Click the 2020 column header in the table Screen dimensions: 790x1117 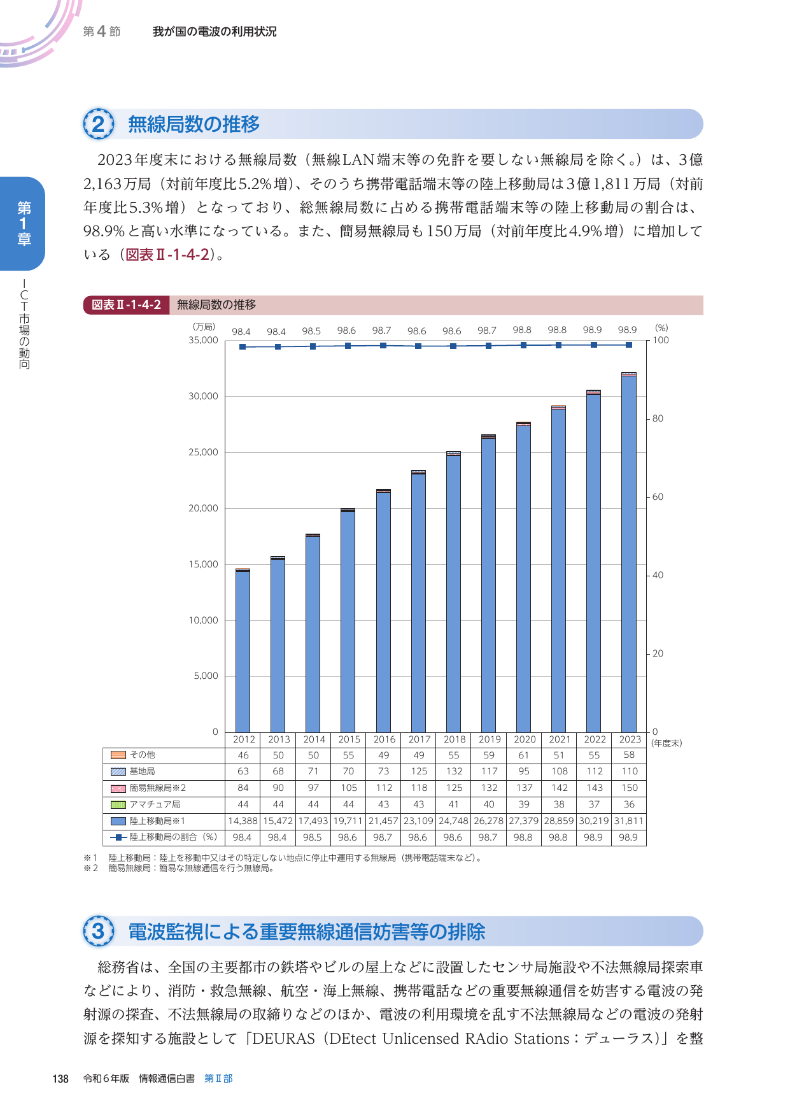tap(525, 739)
